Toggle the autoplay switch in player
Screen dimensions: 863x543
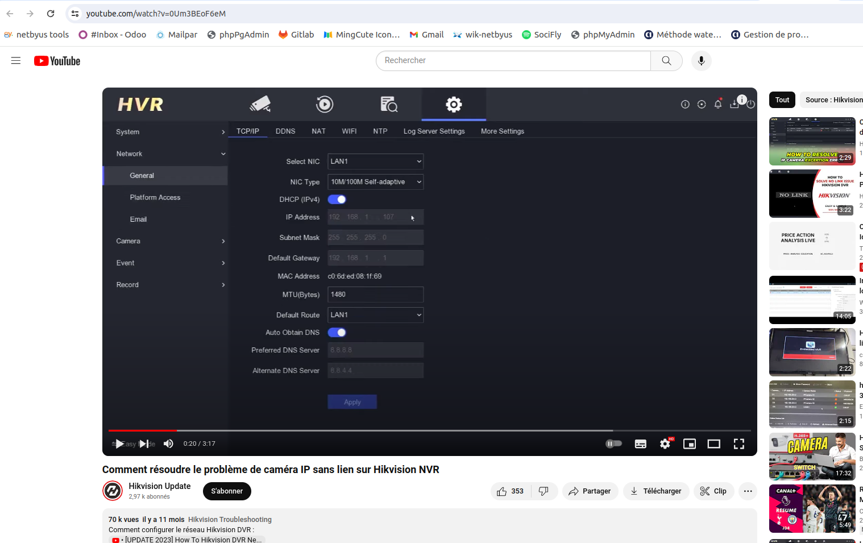tap(614, 443)
